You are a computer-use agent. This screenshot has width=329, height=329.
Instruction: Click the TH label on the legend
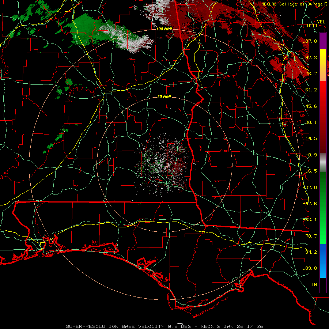(x=314, y=285)
